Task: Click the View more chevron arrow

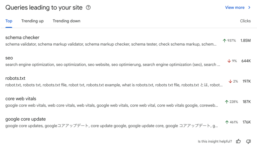Action: click(249, 8)
